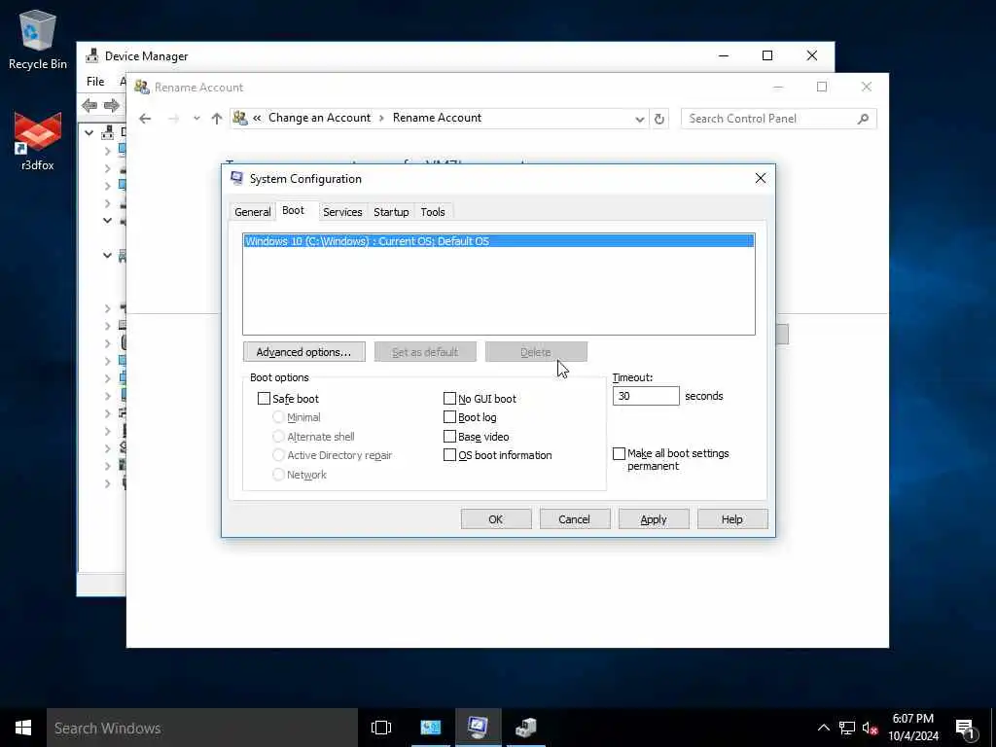Viewport: 996px width, 747px height.
Task: Click Cancel in System Configuration
Action: pos(575,519)
